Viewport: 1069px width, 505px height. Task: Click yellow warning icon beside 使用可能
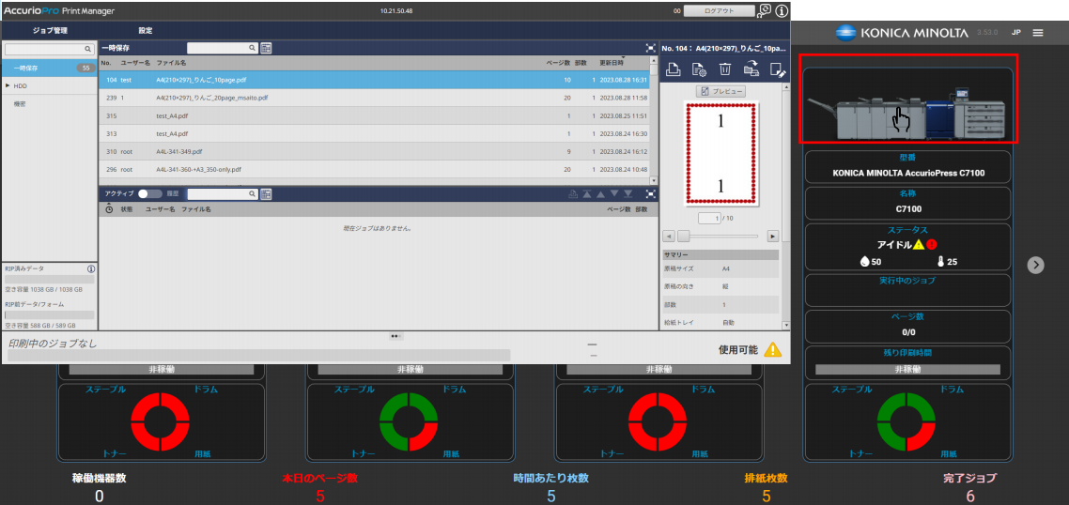(772, 349)
